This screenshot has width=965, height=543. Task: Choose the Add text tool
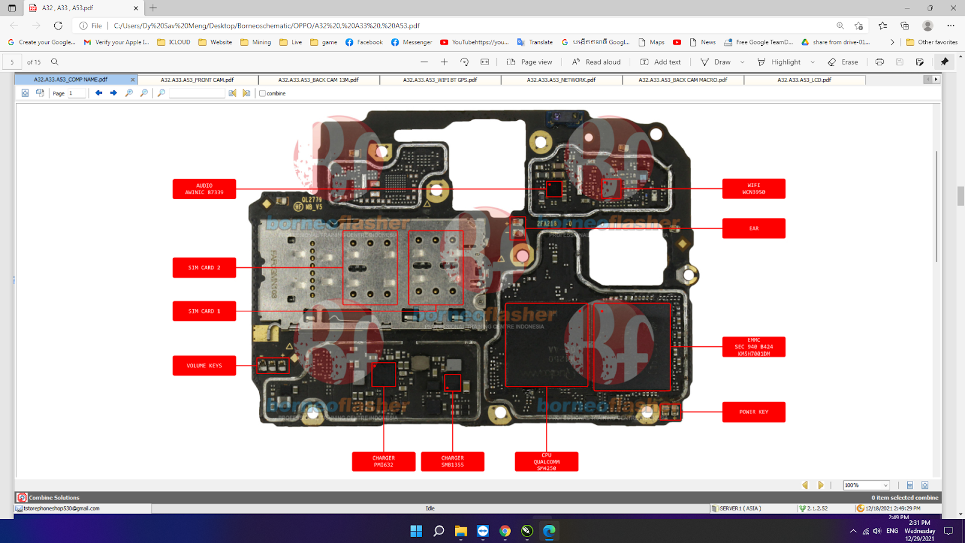(x=660, y=62)
